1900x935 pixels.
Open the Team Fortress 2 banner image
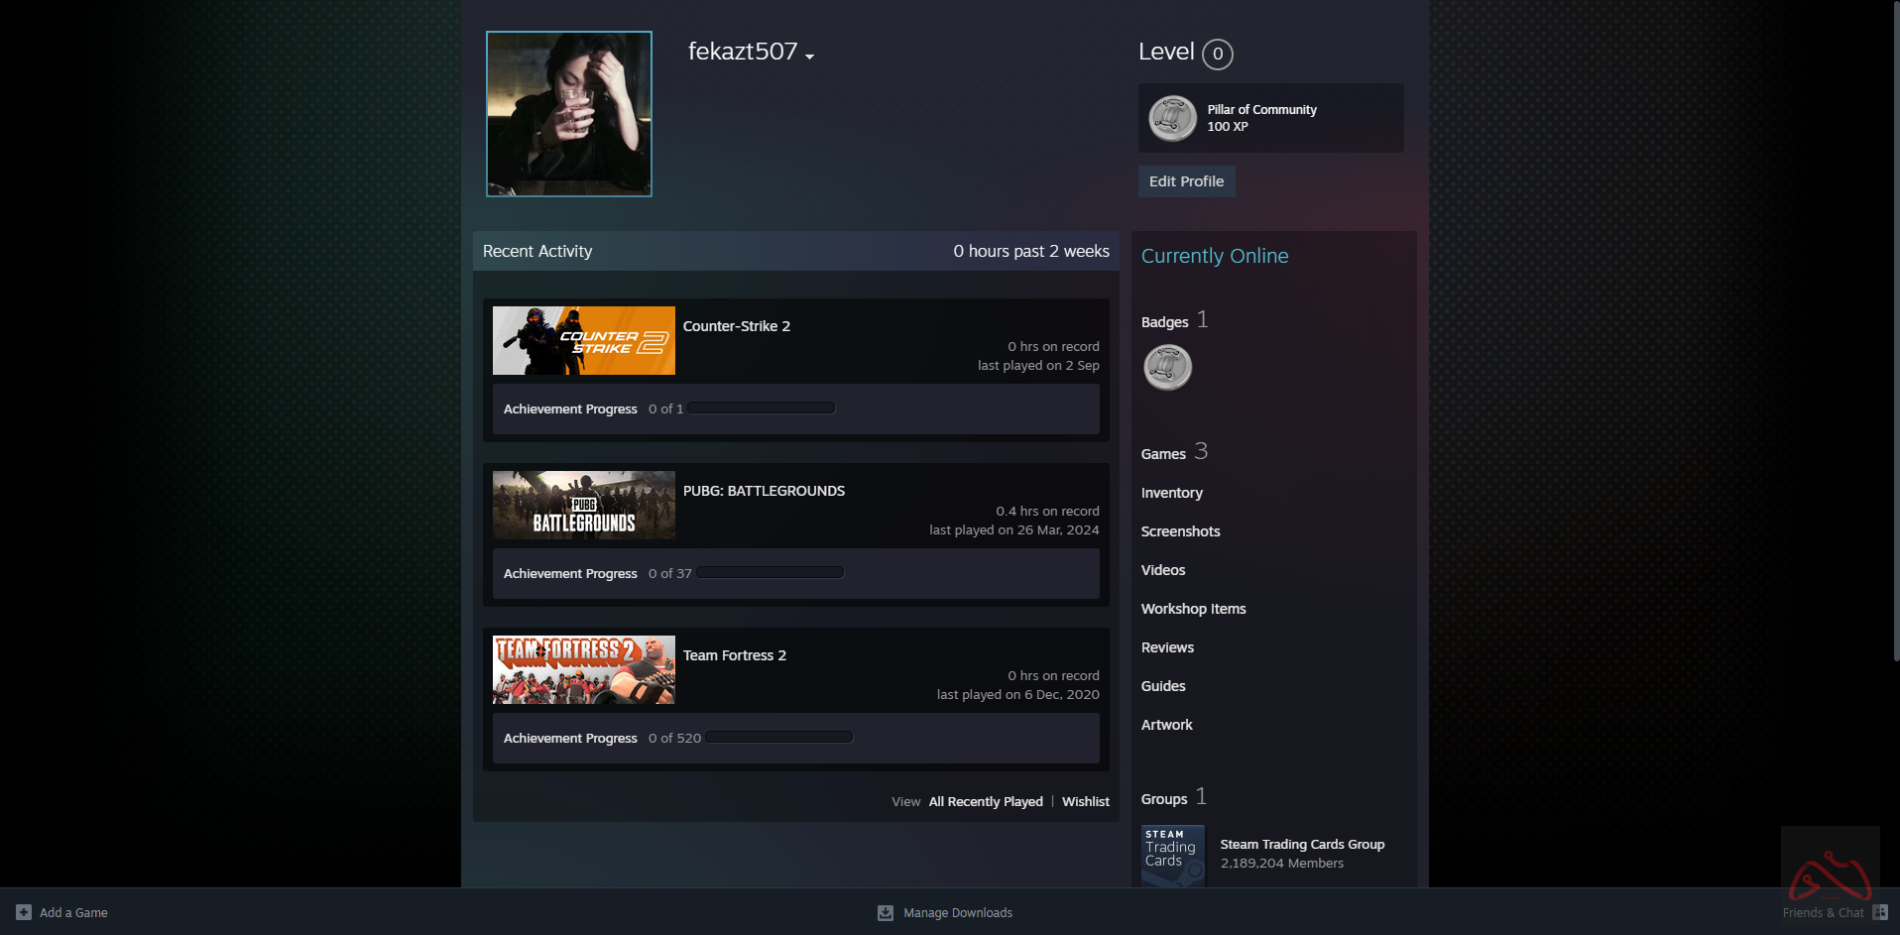tap(583, 669)
